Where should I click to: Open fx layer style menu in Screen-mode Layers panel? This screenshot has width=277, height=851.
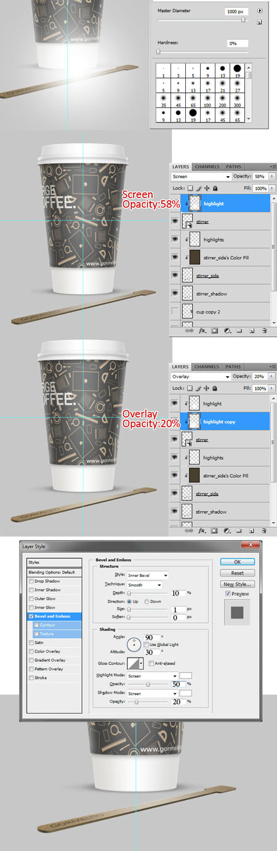[202, 331]
